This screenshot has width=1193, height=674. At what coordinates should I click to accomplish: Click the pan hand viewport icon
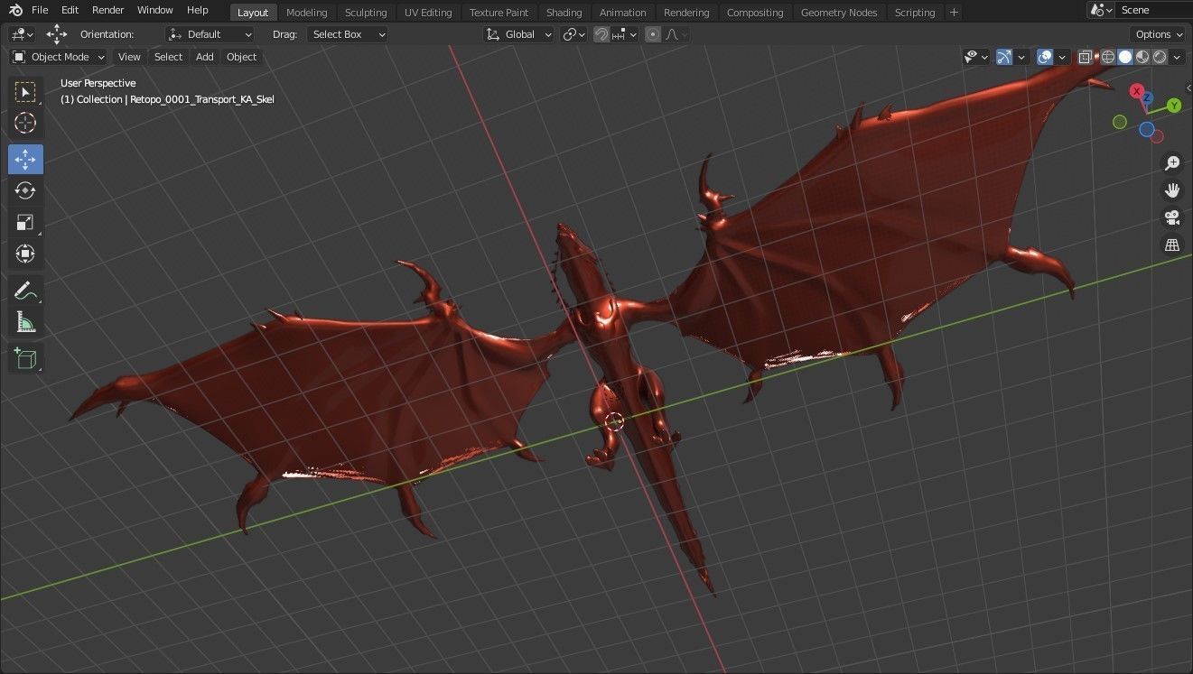[1172, 190]
